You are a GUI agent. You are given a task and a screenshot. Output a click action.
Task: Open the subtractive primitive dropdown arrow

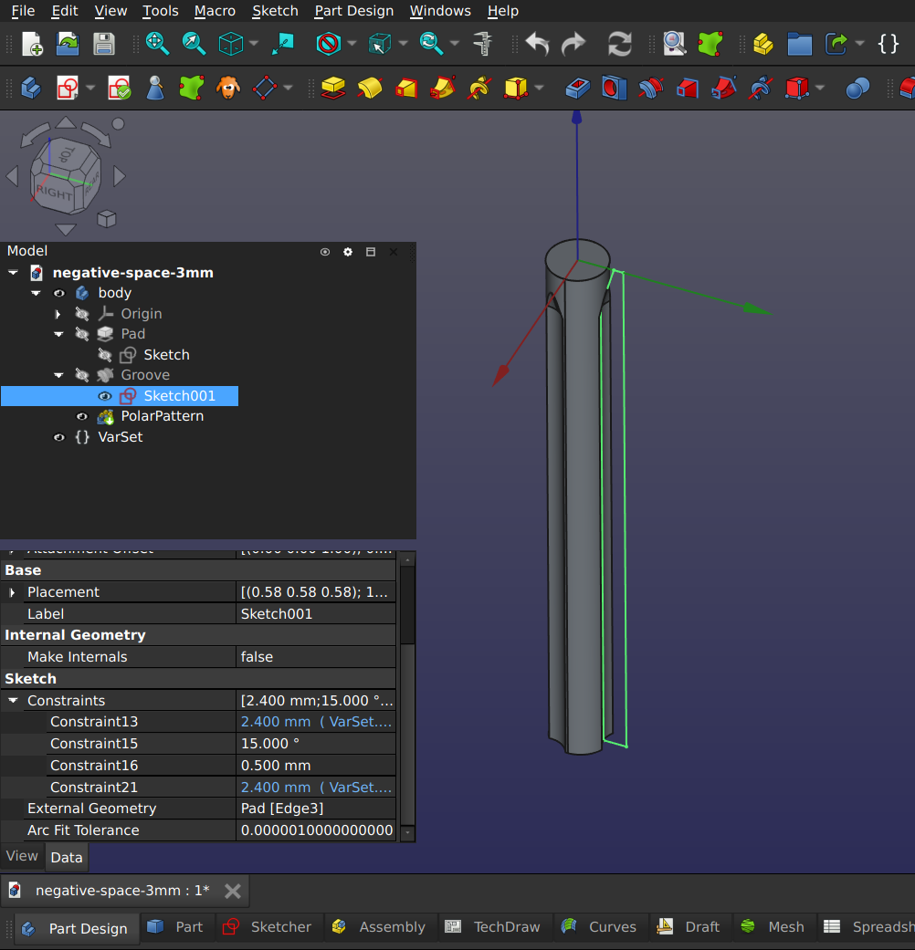(820, 89)
